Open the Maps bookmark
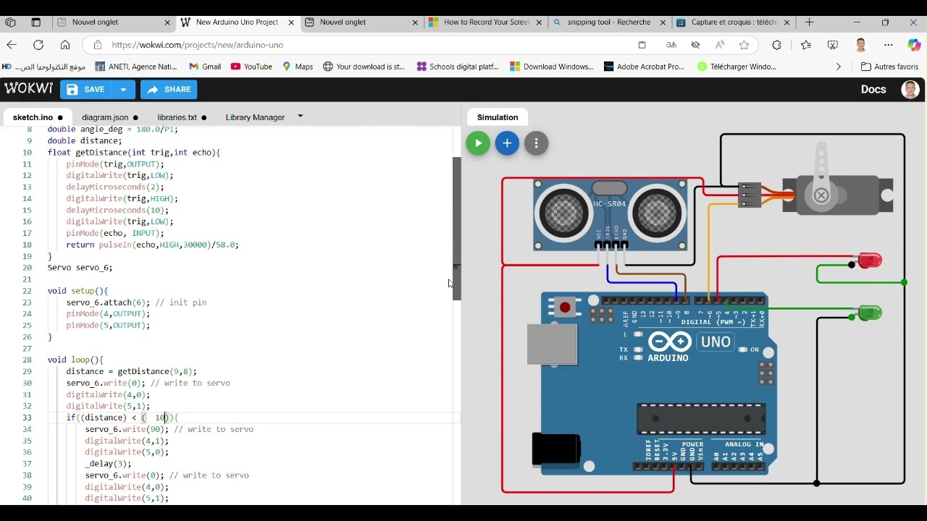This screenshot has height=521, width=927. pos(298,67)
